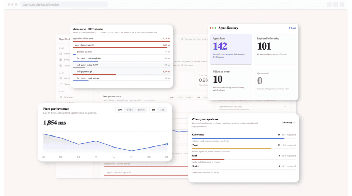
Task: Select the guardrail pii.mask span row
Action: pyautogui.click(x=121, y=53)
